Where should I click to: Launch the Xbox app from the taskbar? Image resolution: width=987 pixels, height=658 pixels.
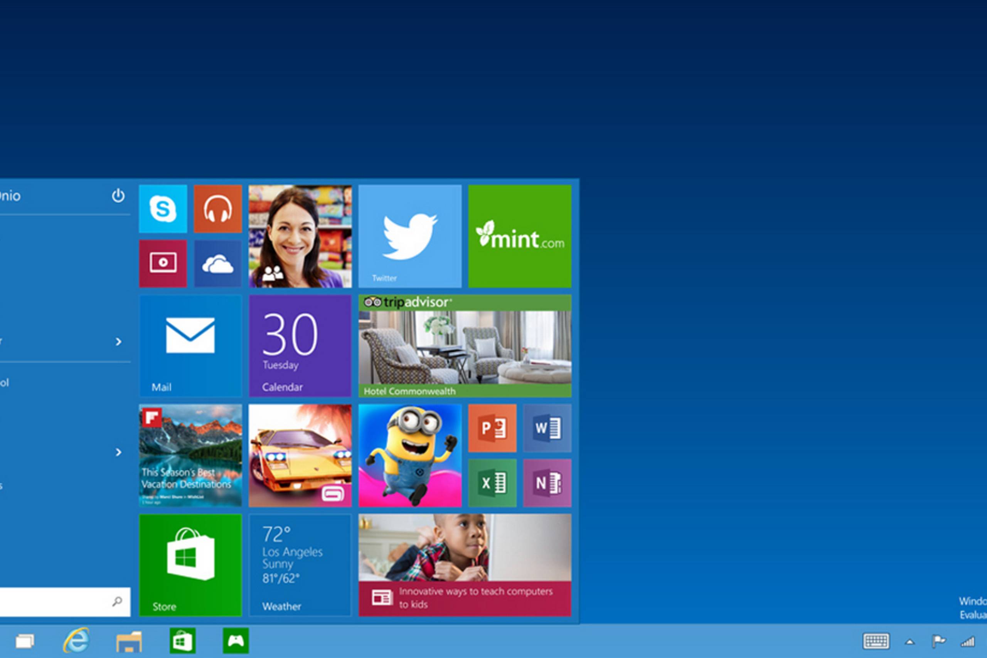(236, 642)
